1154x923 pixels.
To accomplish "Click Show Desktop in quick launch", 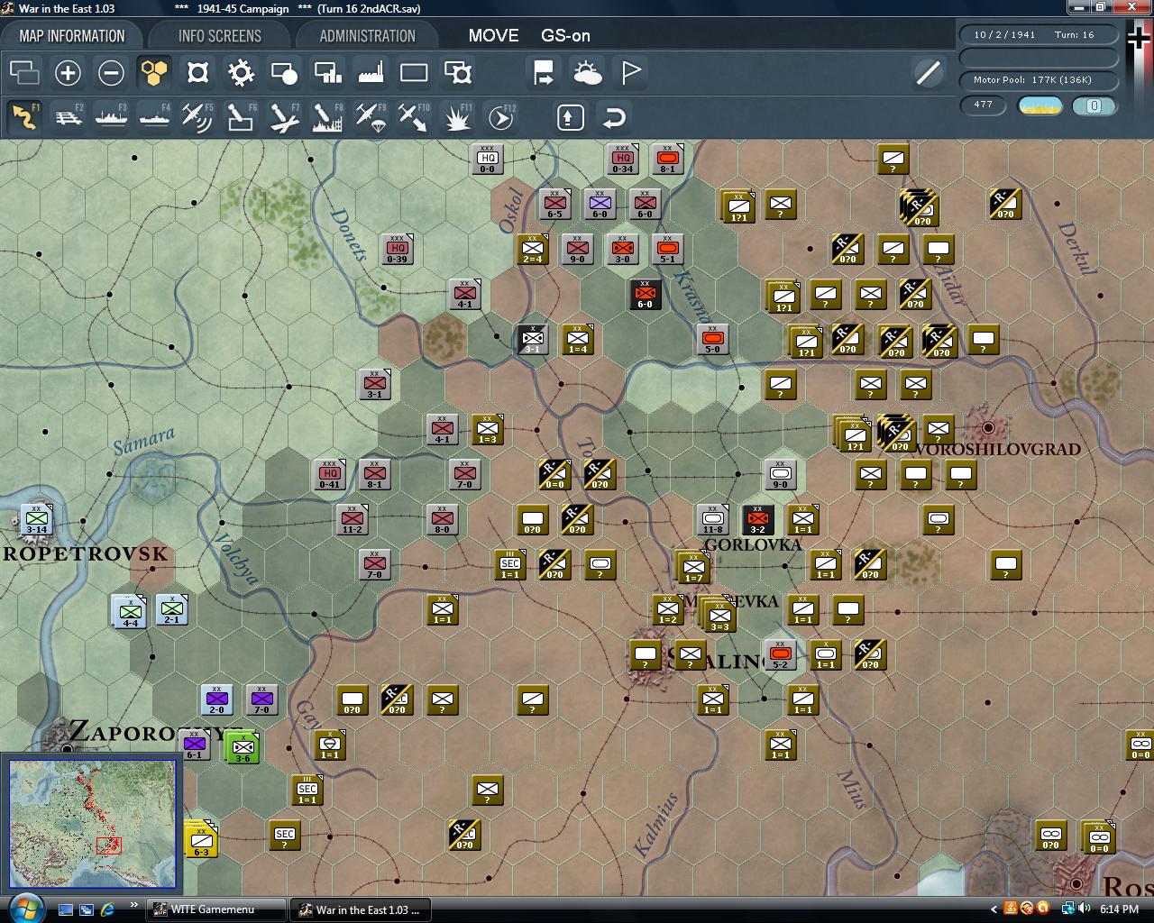I will click(66, 909).
